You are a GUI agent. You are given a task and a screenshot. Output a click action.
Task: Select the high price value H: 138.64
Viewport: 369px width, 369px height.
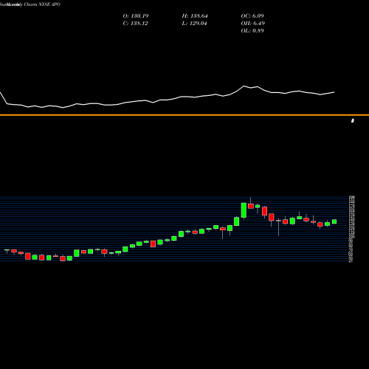coord(195,16)
